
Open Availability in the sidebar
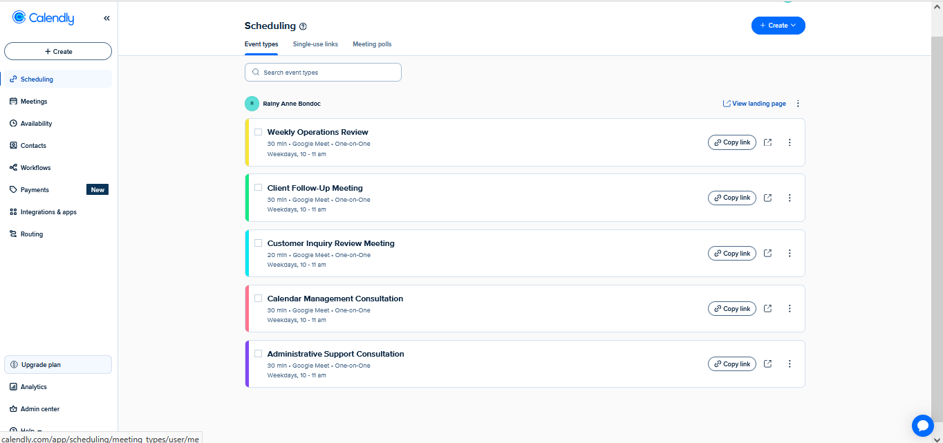(57, 123)
